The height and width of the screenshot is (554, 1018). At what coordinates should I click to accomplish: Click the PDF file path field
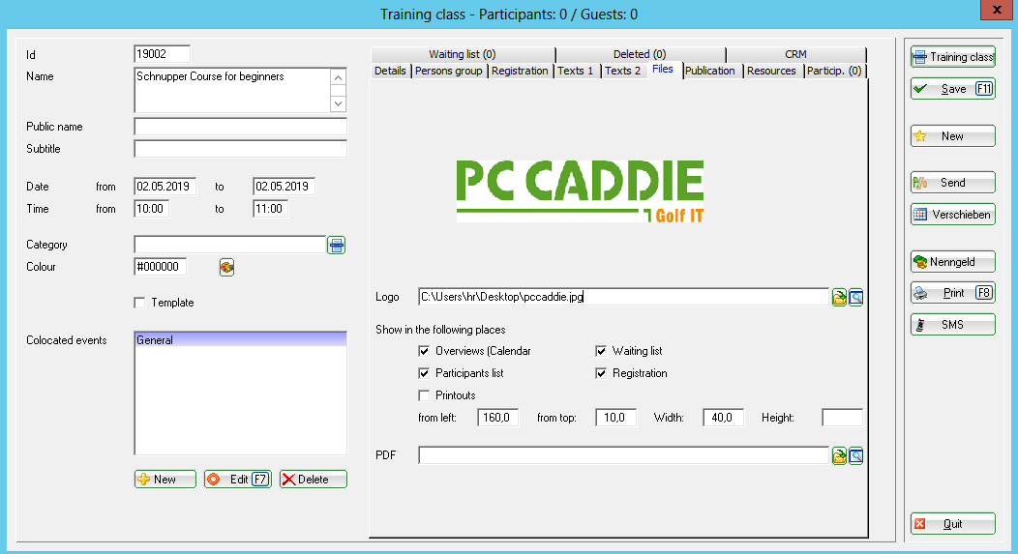623,455
